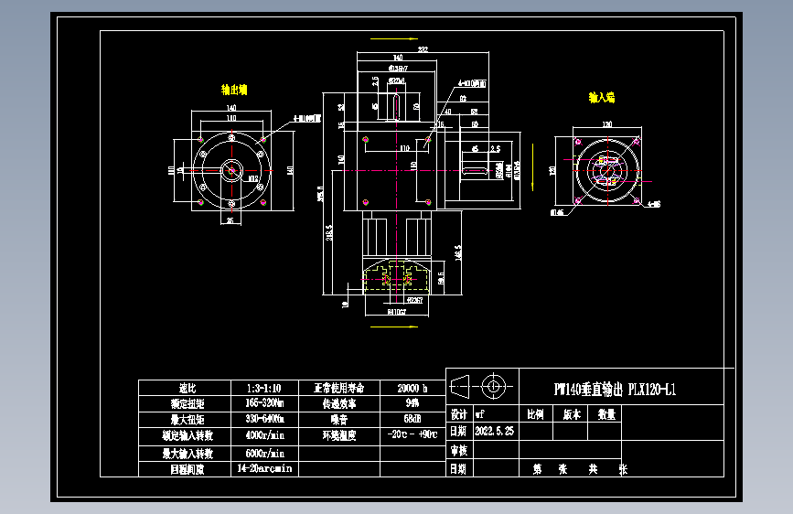
Task: Select the 20000 h lifetime value
Action: click(413, 388)
